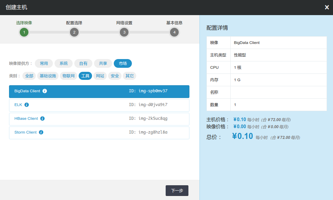Filter images by 物联网 category
Viewport: 333px width, 200px height.
tap(69, 76)
